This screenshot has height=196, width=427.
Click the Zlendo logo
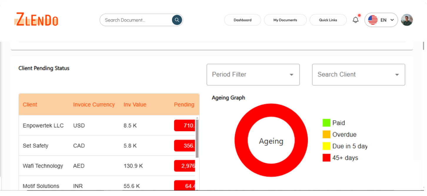pyautogui.click(x=36, y=20)
